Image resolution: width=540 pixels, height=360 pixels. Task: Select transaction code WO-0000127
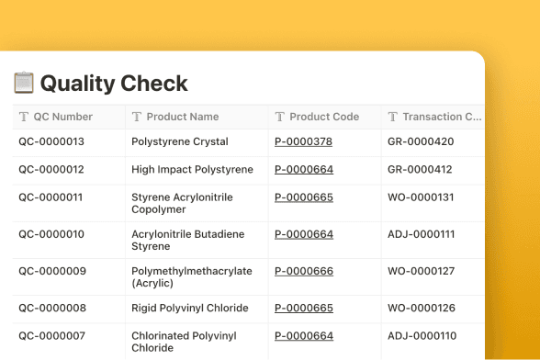click(422, 271)
